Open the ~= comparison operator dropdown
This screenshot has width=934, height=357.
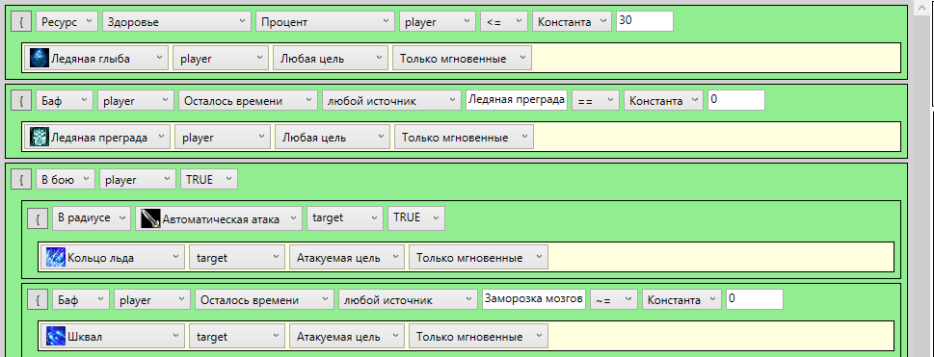[614, 300]
